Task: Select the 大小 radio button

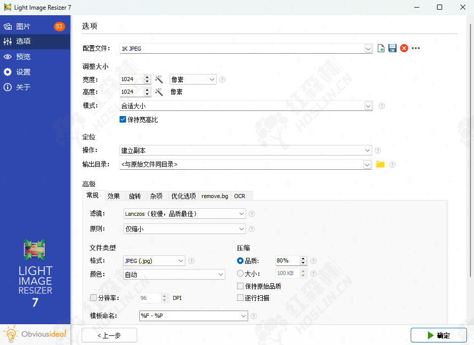Action: (241, 274)
